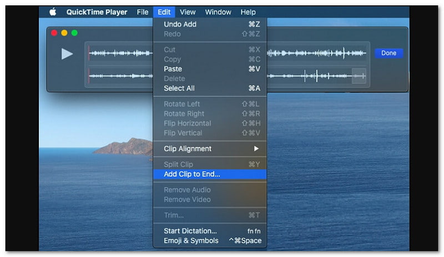Open the Help menu

click(x=248, y=12)
